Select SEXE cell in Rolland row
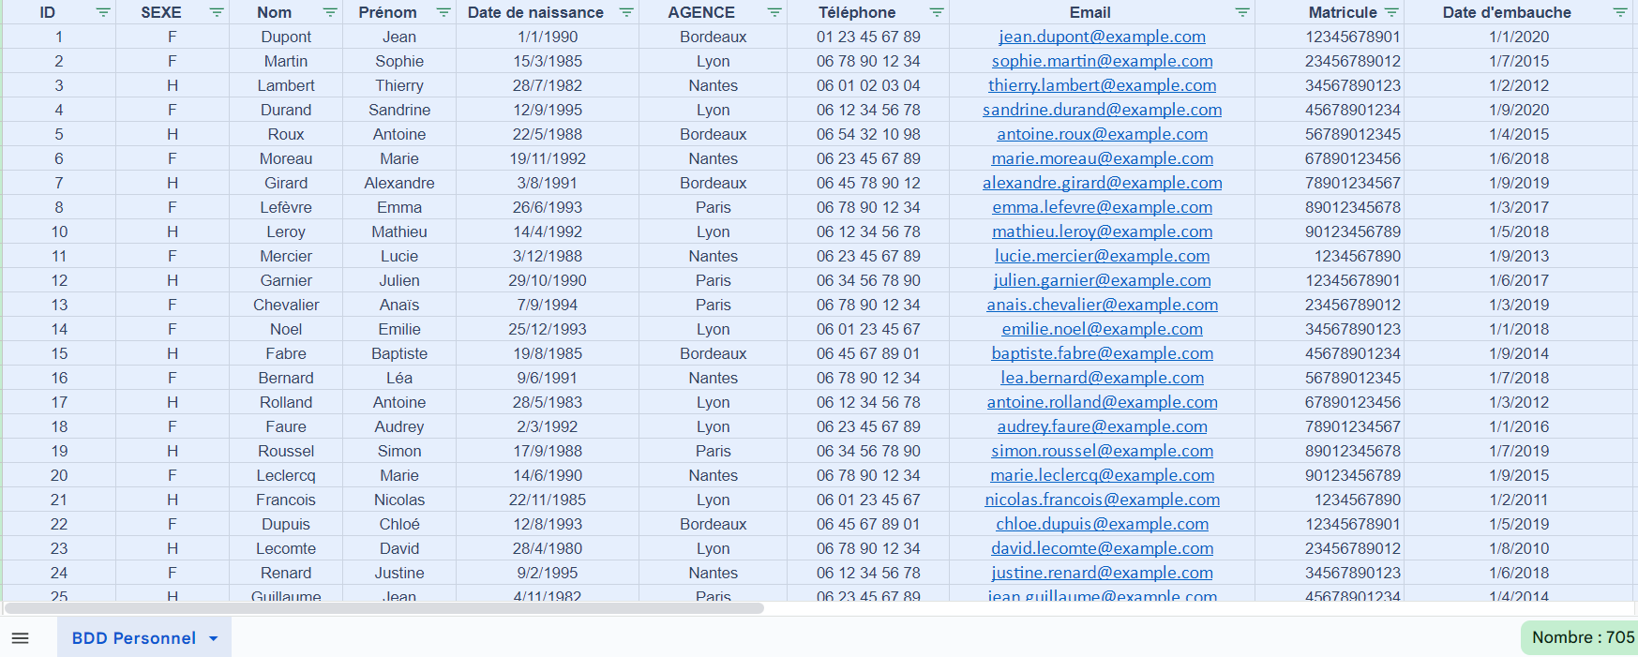This screenshot has width=1638, height=657. coord(173,402)
